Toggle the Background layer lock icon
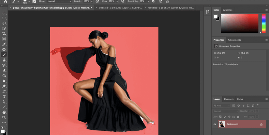269x135 pixels. point(261,124)
